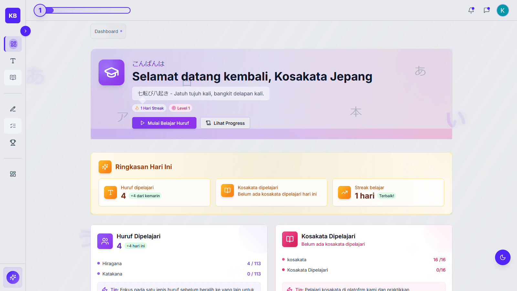This screenshot has width=517, height=291.
Task: Toggle dark mode with the moon button
Action: 502,257
